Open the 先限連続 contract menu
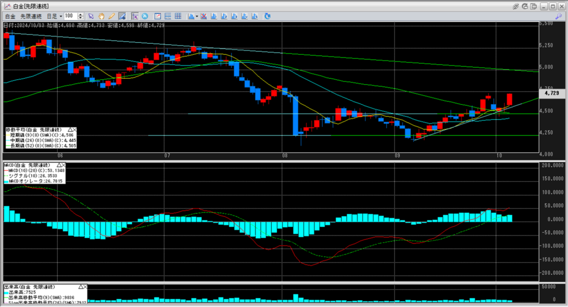Viewport: 568px width, 307px height. coord(31,16)
